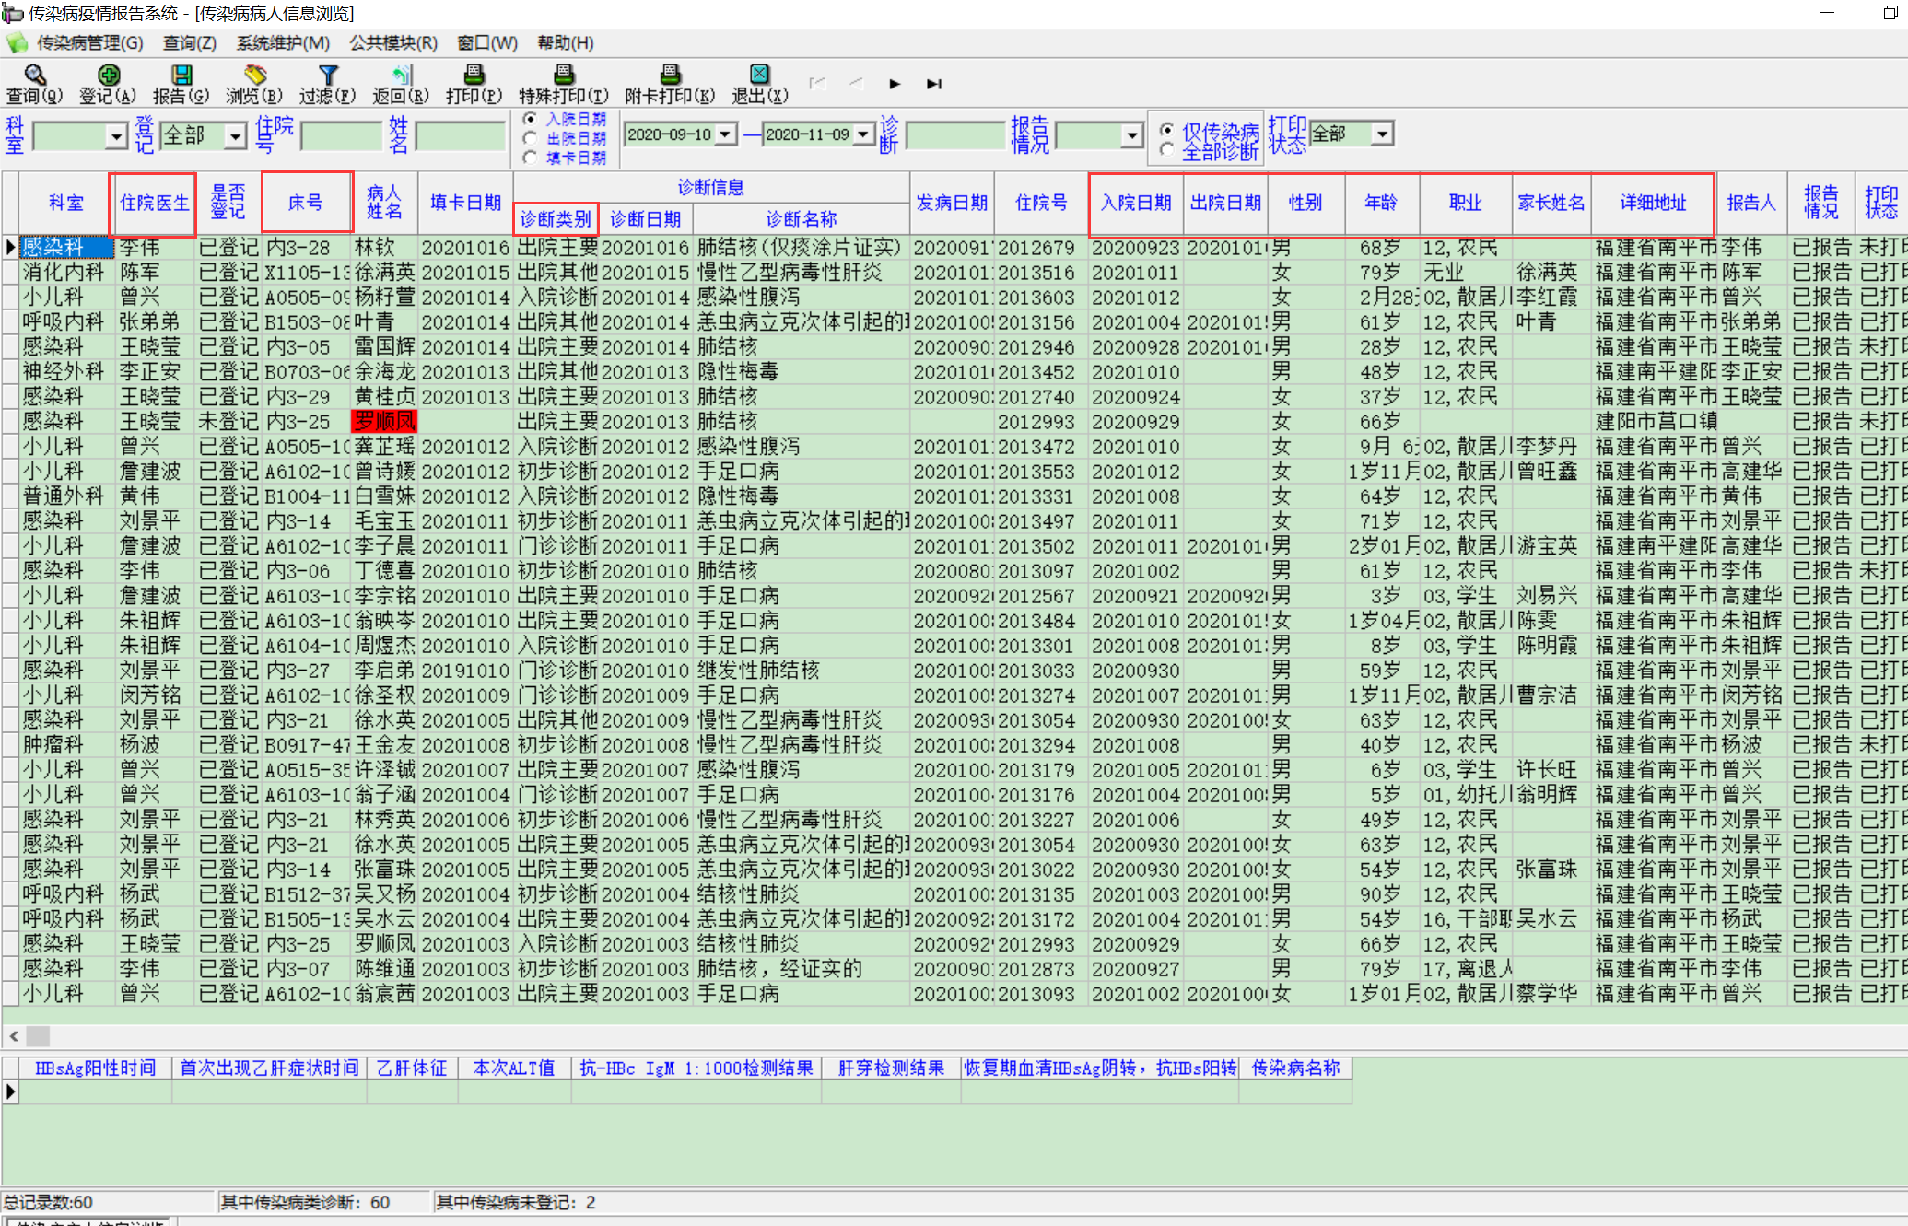
Task: Click the red highlighted 罗顺凤 cell
Action: (384, 422)
